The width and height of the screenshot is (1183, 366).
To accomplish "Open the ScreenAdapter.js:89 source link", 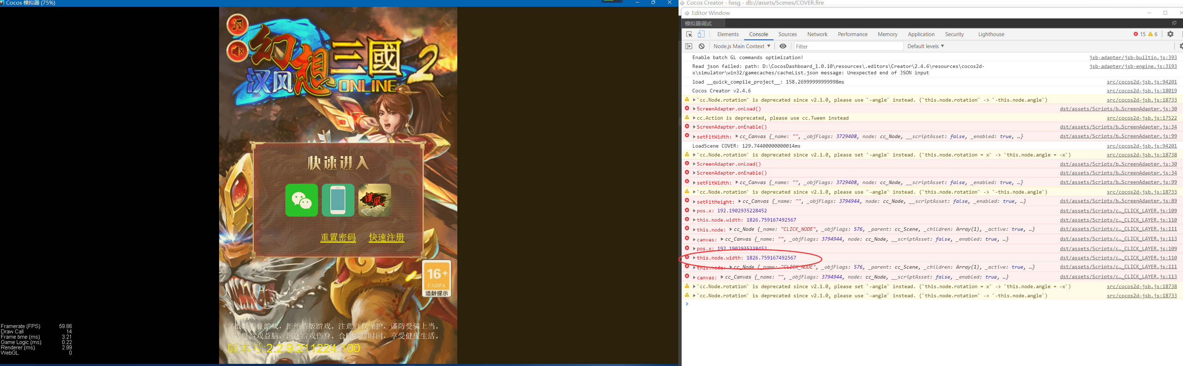I will click(x=1118, y=201).
